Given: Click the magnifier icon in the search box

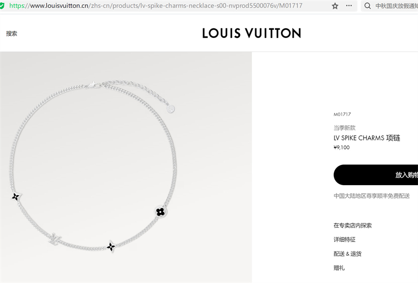Looking at the screenshot, I should point(368,6).
